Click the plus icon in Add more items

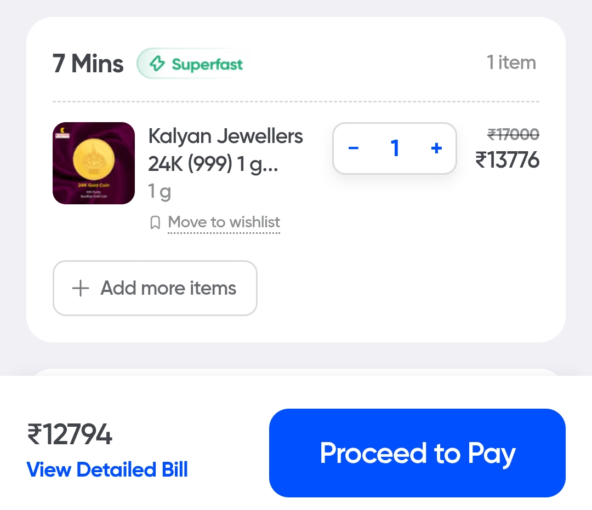click(x=81, y=288)
